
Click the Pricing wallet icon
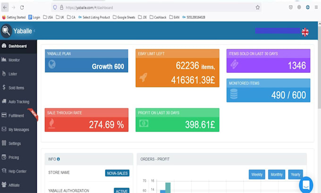4,157
